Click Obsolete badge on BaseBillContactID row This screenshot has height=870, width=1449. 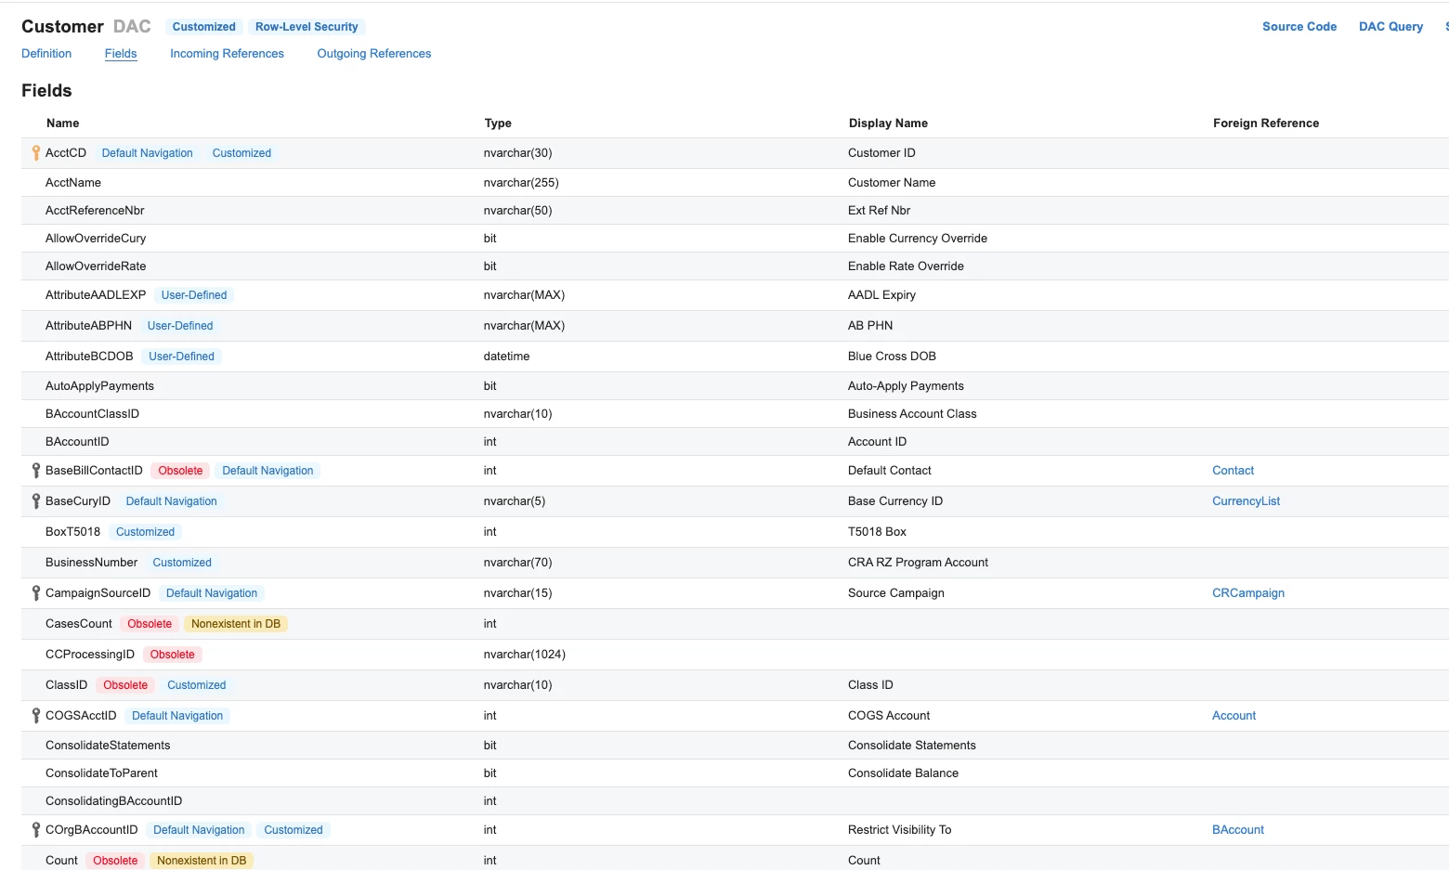(x=180, y=471)
